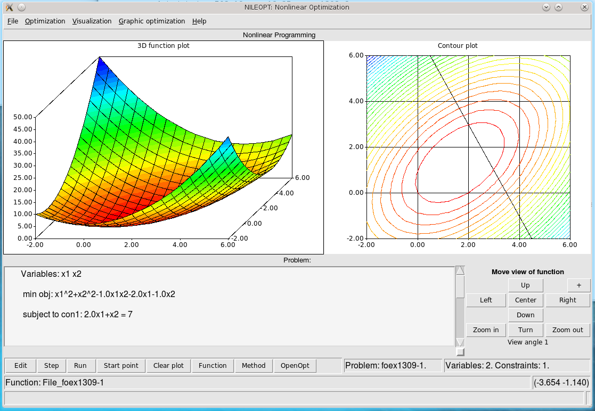The width and height of the screenshot is (595, 411).
Task: Click the application icon in the title bar
Action: (x=10, y=7)
